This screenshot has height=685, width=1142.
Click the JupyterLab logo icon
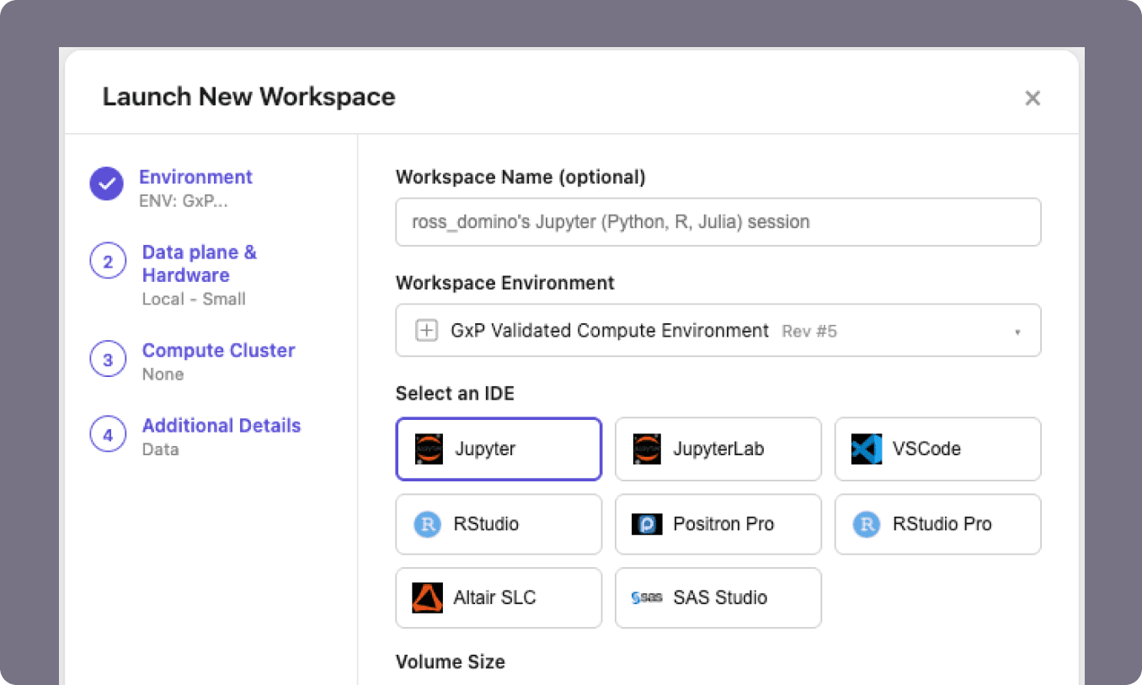pyautogui.click(x=647, y=449)
